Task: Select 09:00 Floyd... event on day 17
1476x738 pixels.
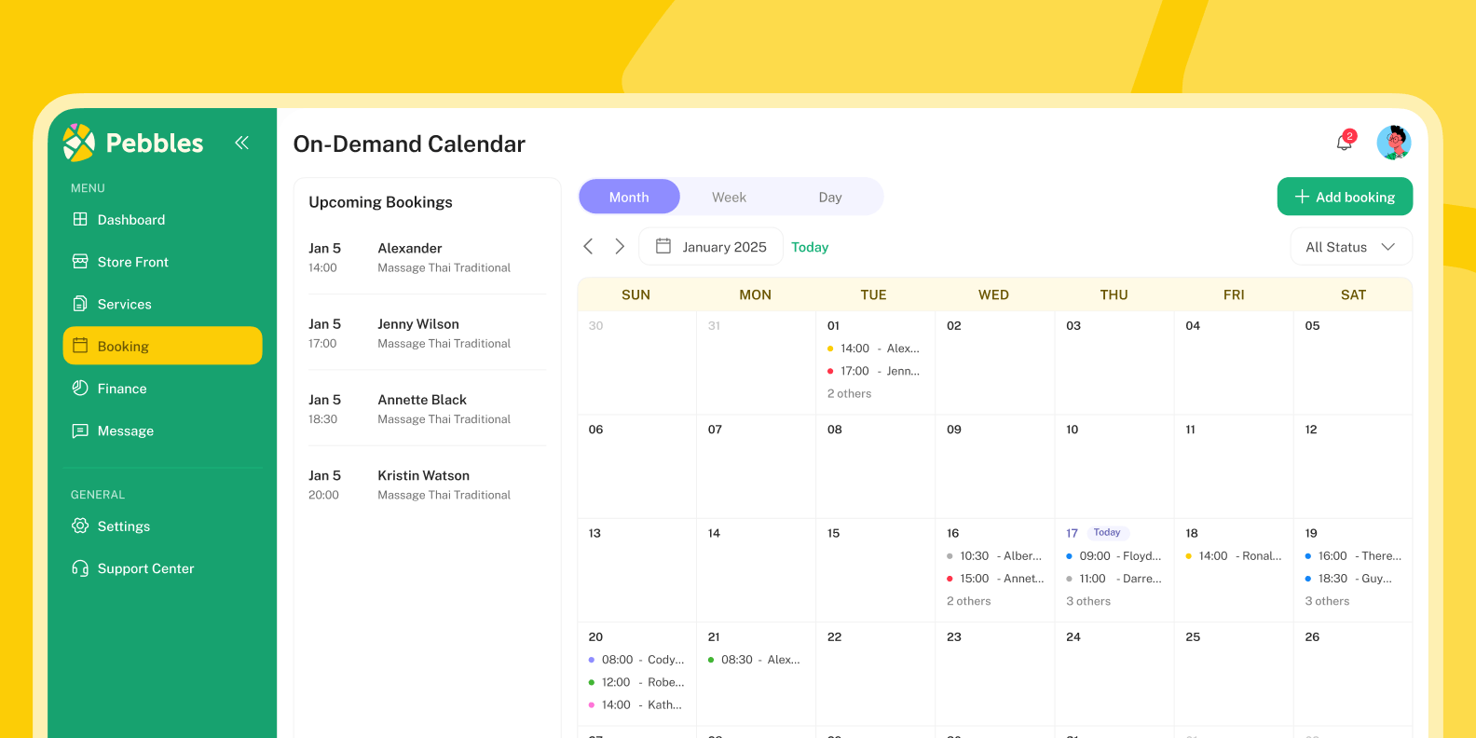Action: pos(1114,556)
